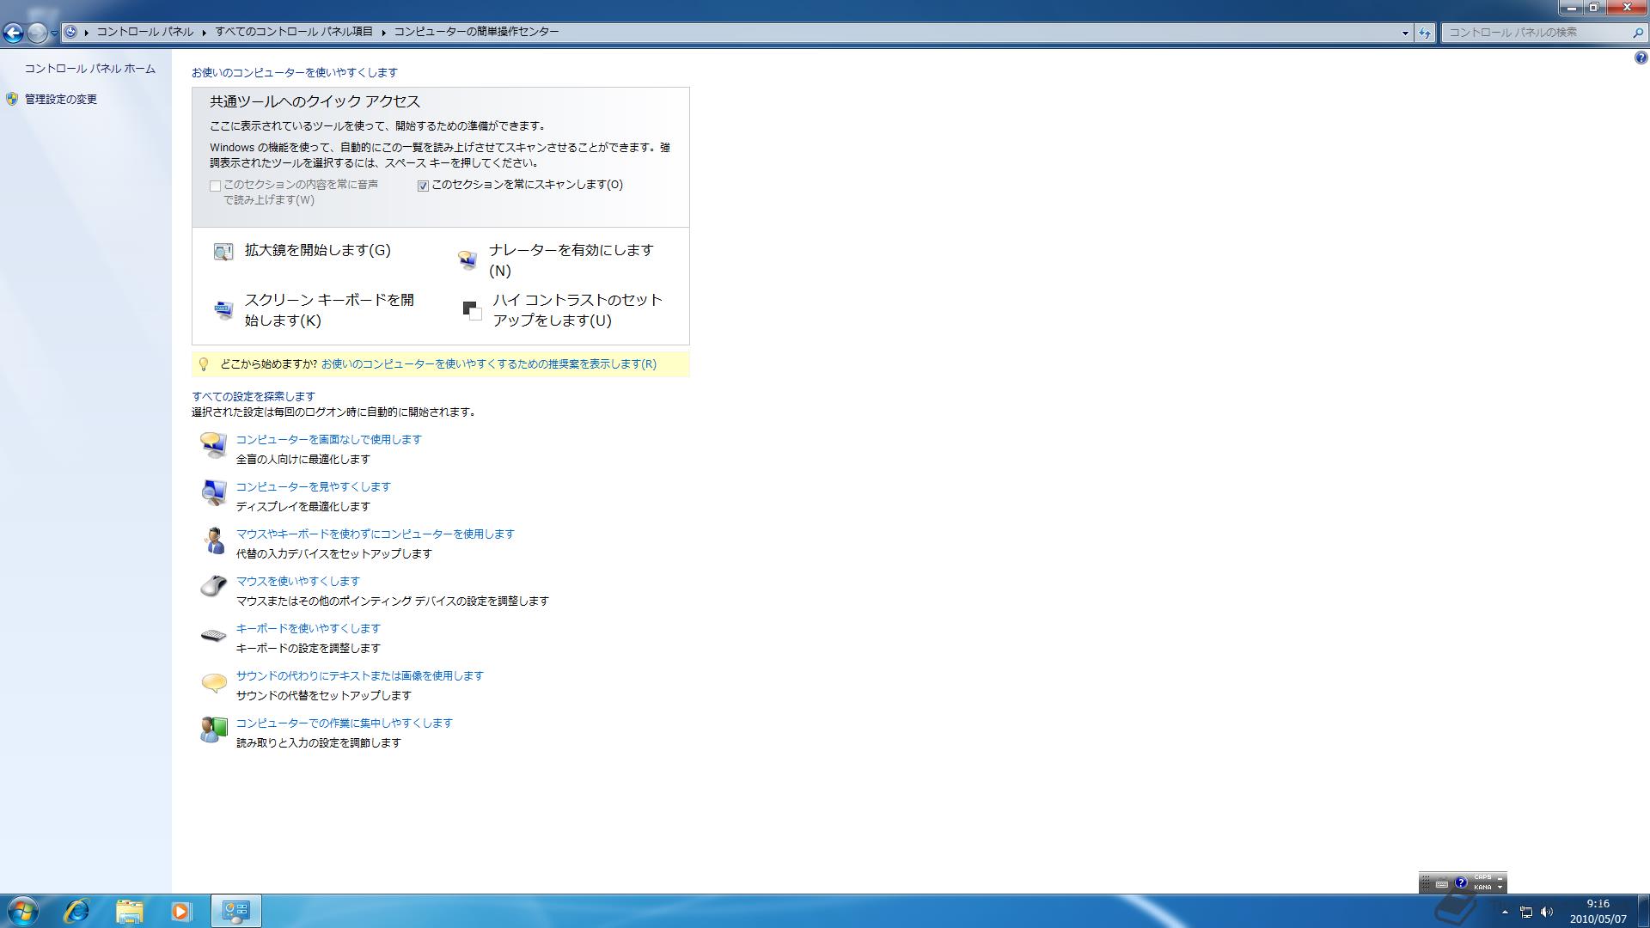Open コンピューターでの作業に集中しやすくします
Viewport: 1650px width, 928px height.
point(345,723)
